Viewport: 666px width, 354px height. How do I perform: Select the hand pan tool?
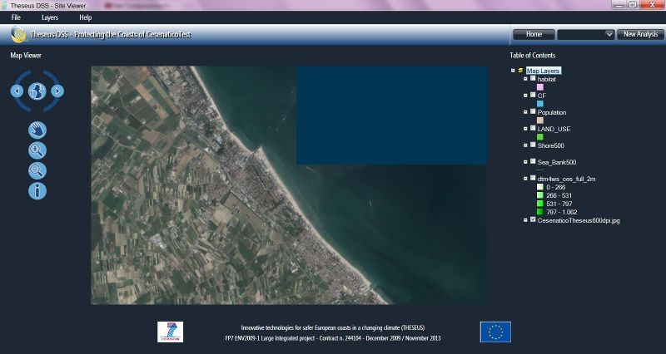pos(37,130)
